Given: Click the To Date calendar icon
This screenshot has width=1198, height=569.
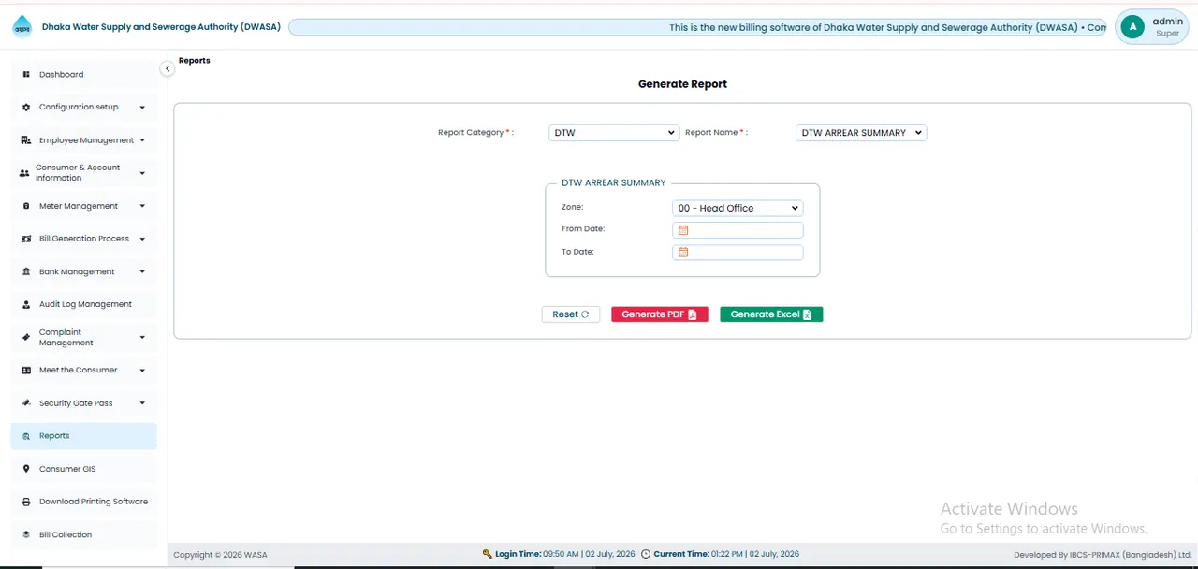Looking at the screenshot, I should tap(683, 253).
